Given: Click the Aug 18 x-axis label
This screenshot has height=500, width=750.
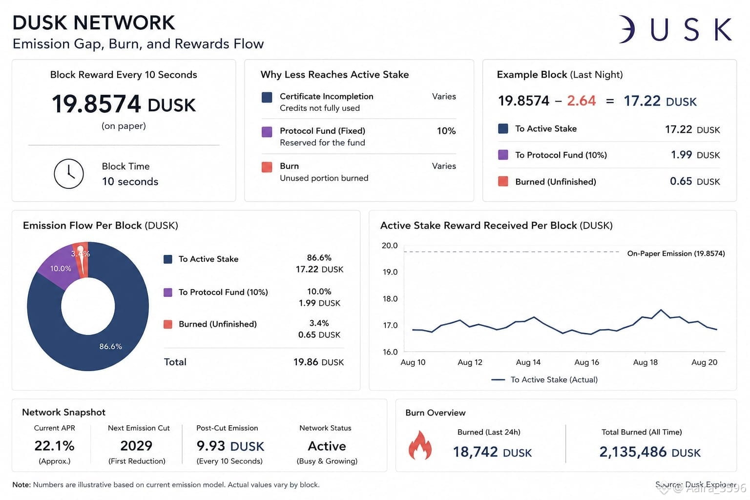Looking at the screenshot, I should click(646, 362).
